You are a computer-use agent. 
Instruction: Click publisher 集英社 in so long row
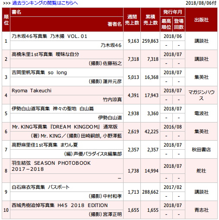coord(201,77)
